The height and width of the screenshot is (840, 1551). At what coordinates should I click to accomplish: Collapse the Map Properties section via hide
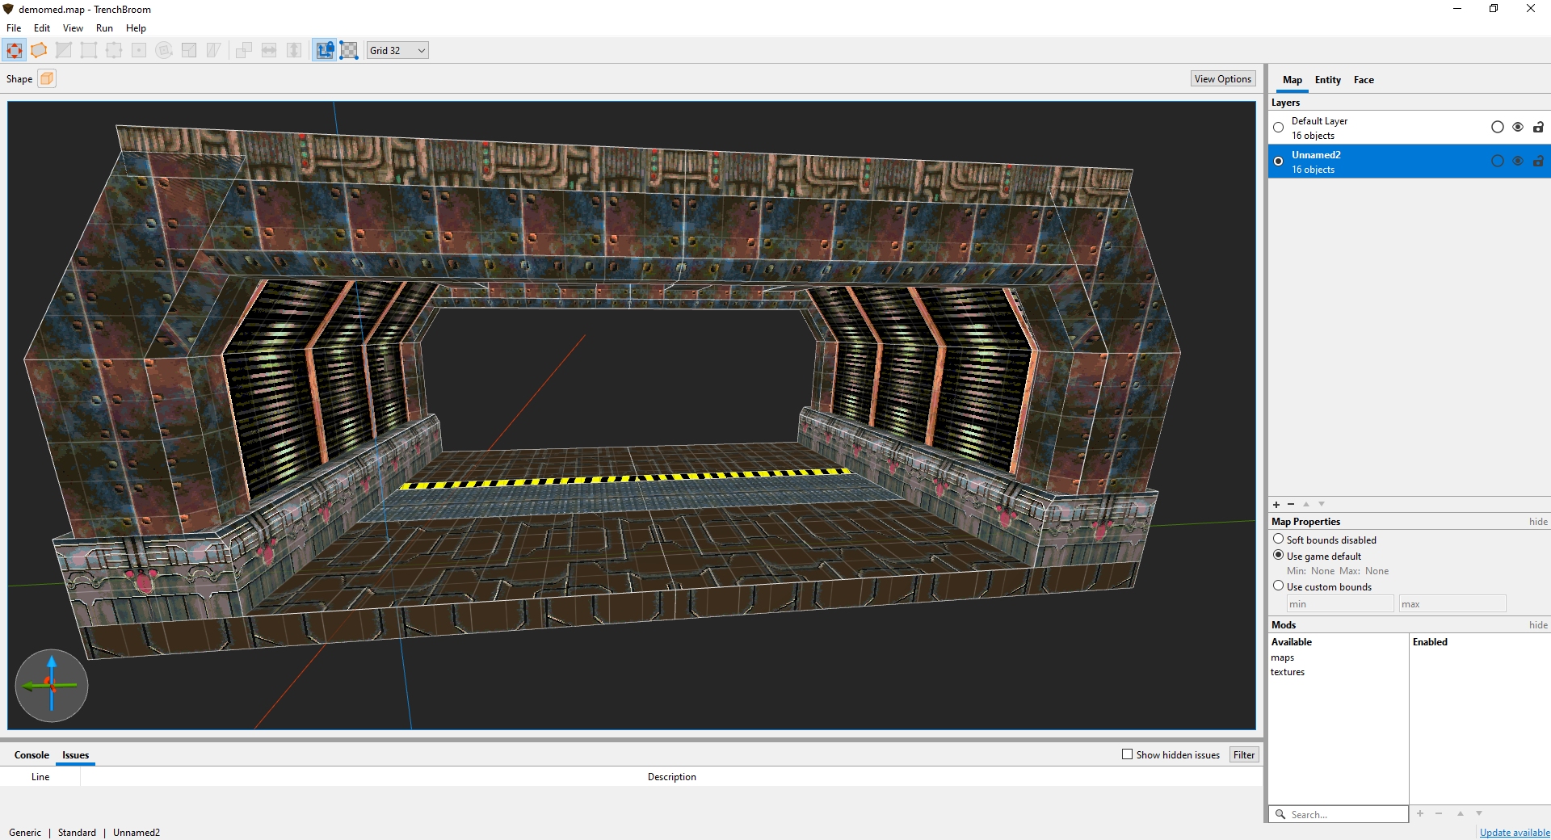(x=1538, y=522)
